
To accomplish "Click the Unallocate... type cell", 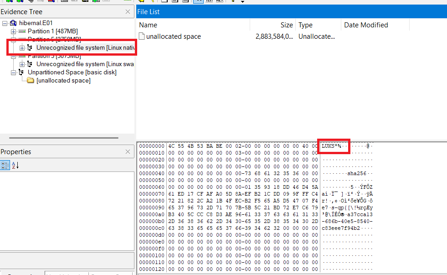I will pos(316,36).
